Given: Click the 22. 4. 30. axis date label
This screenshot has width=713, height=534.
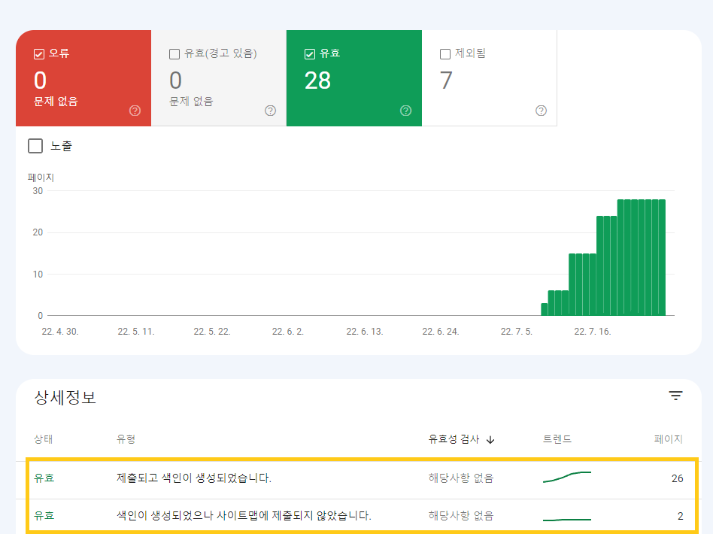Looking at the screenshot, I should (x=60, y=332).
